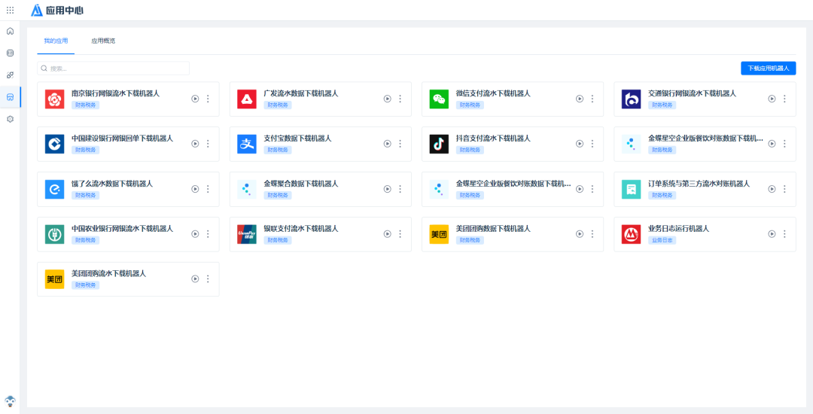Image resolution: width=813 pixels, height=414 pixels.
Task: Run the 微信支付流水下载机器人 app
Action: [580, 99]
